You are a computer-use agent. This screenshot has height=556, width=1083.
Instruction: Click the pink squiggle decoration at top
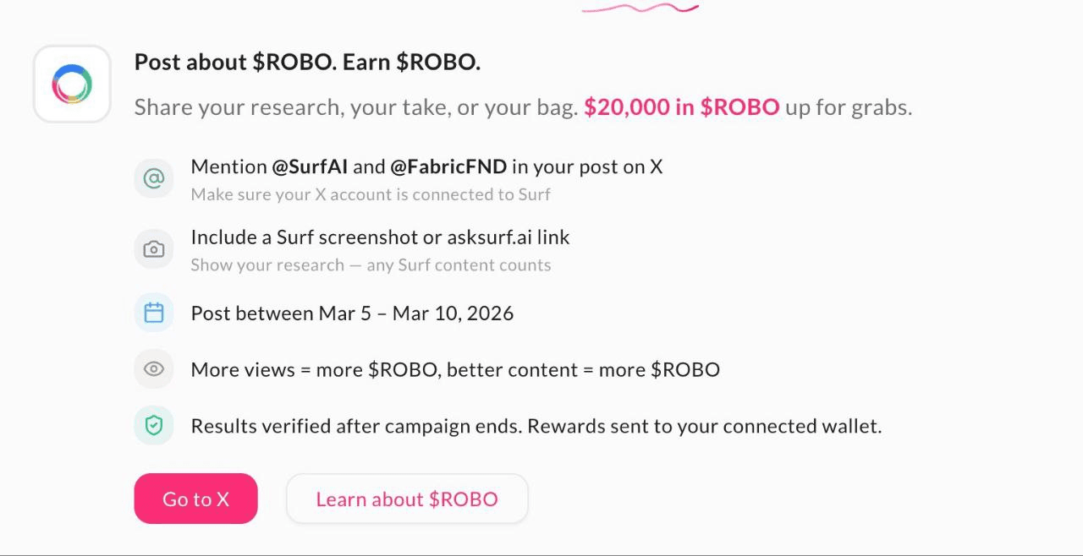coord(640,8)
